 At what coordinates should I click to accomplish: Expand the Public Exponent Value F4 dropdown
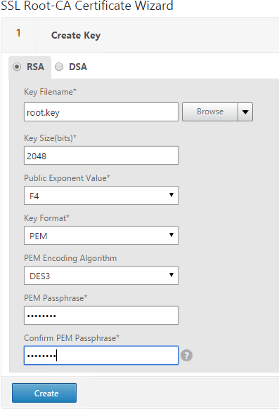point(101,195)
